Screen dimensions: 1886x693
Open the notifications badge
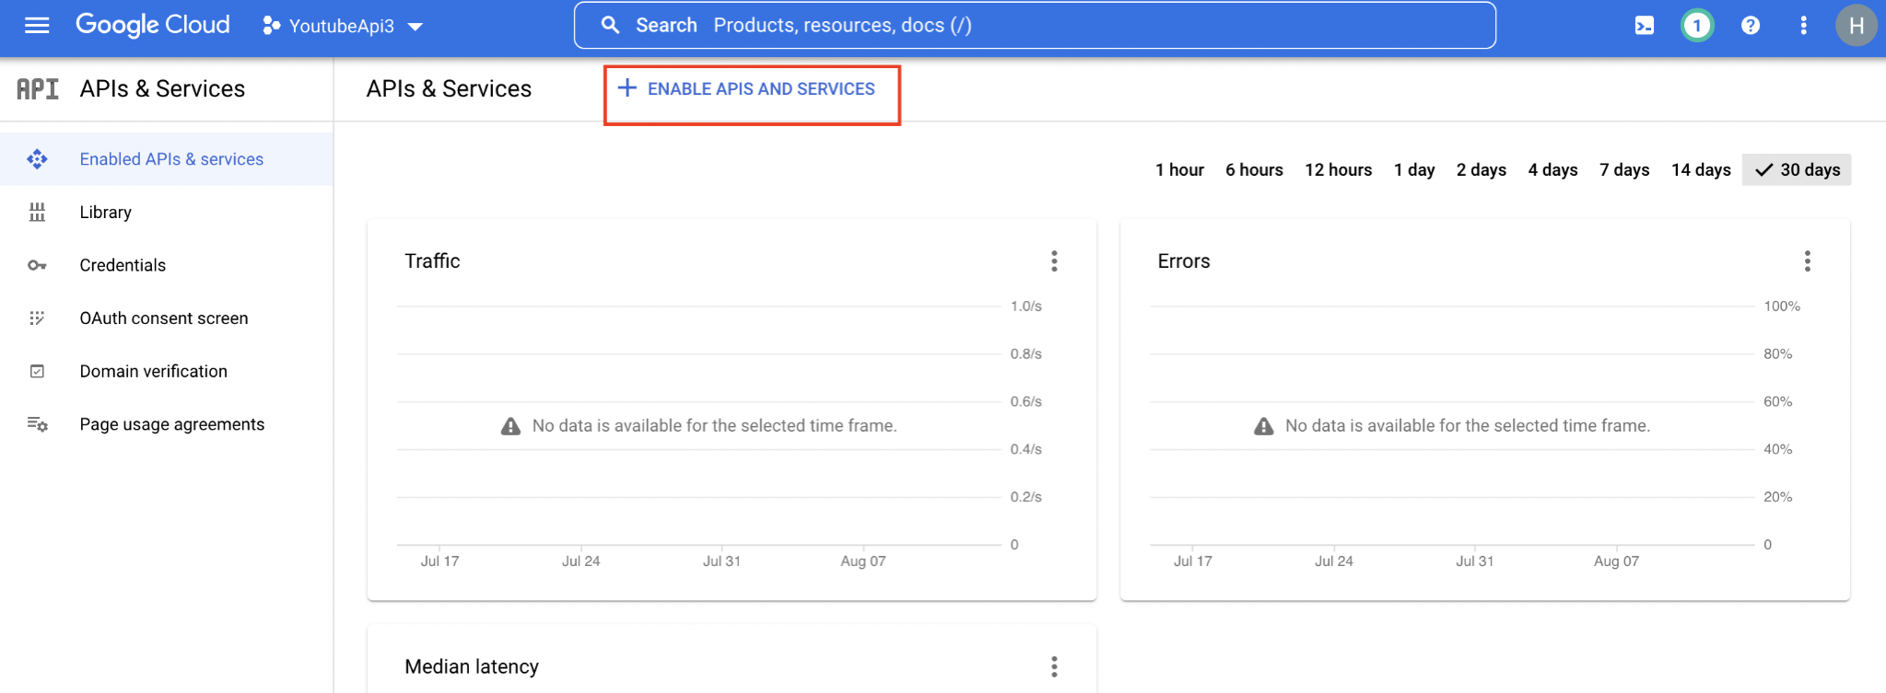pyautogui.click(x=1696, y=26)
